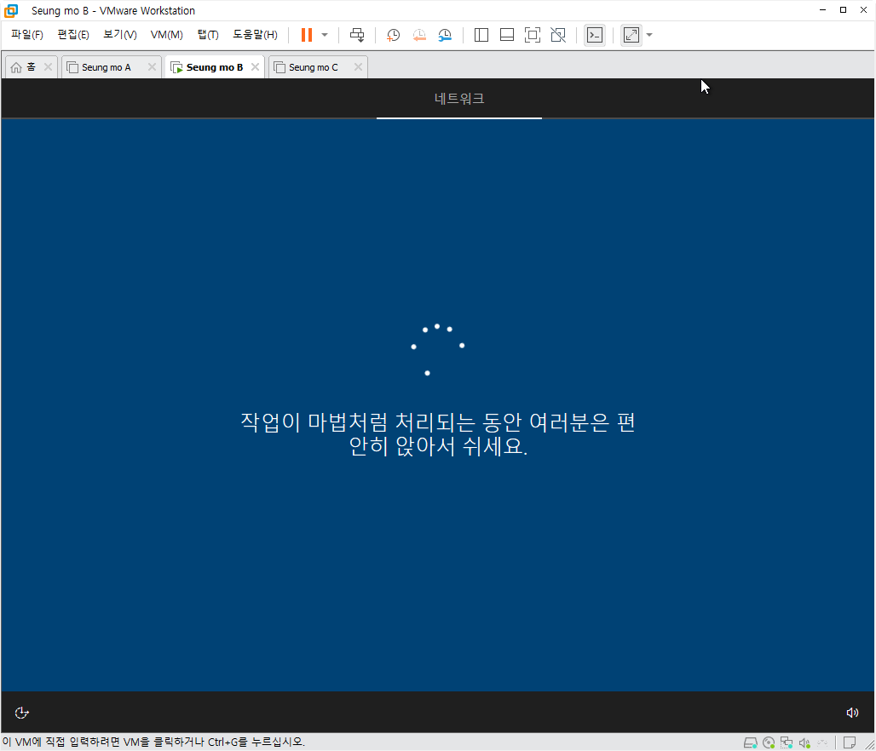
Task: Click the dimmed status bar device icon
Action: tap(822, 742)
